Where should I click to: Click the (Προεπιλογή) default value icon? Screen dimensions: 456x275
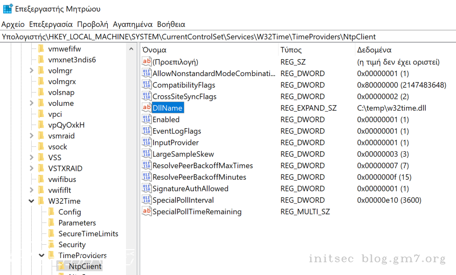click(147, 61)
